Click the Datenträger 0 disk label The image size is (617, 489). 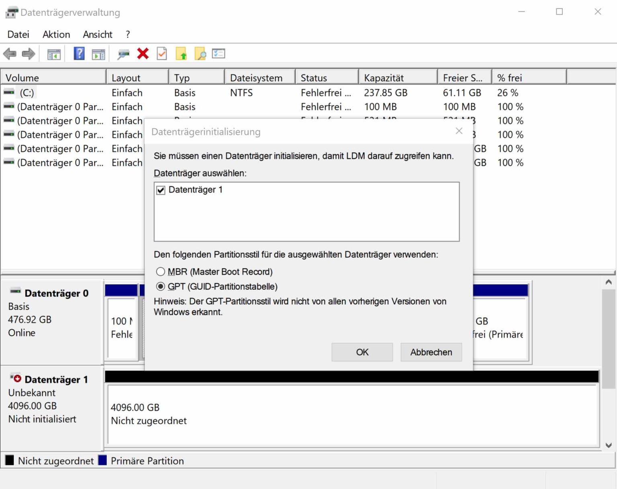click(57, 293)
